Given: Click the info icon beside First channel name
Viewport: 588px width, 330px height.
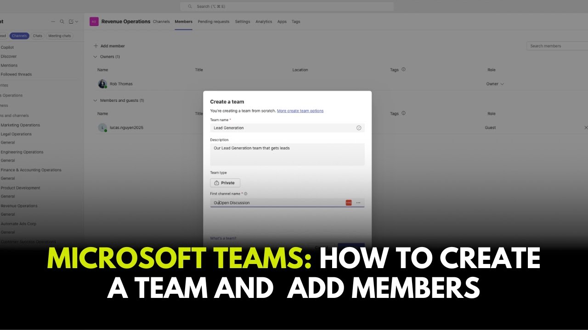Looking at the screenshot, I should point(246,194).
